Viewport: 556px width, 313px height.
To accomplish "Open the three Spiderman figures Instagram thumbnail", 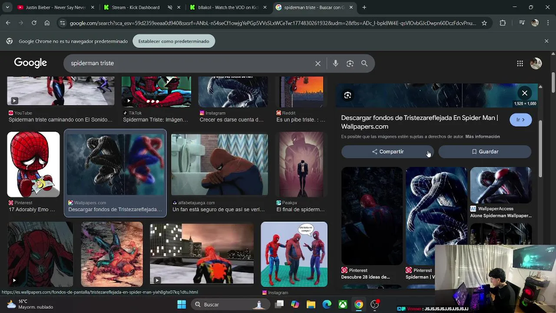I will tap(294, 254).
